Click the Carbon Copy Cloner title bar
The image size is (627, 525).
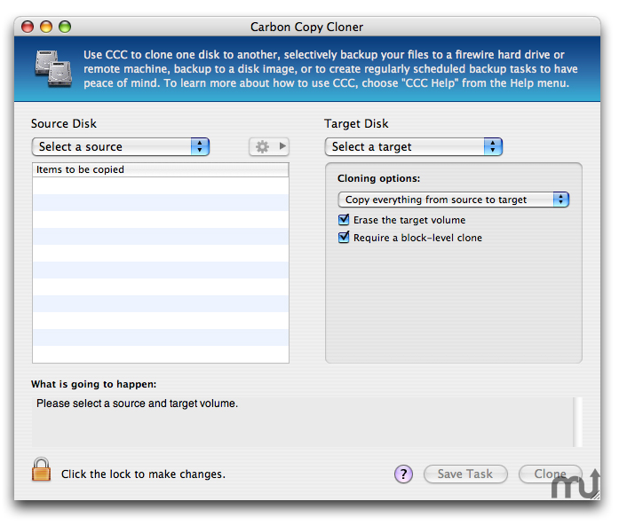306,27
